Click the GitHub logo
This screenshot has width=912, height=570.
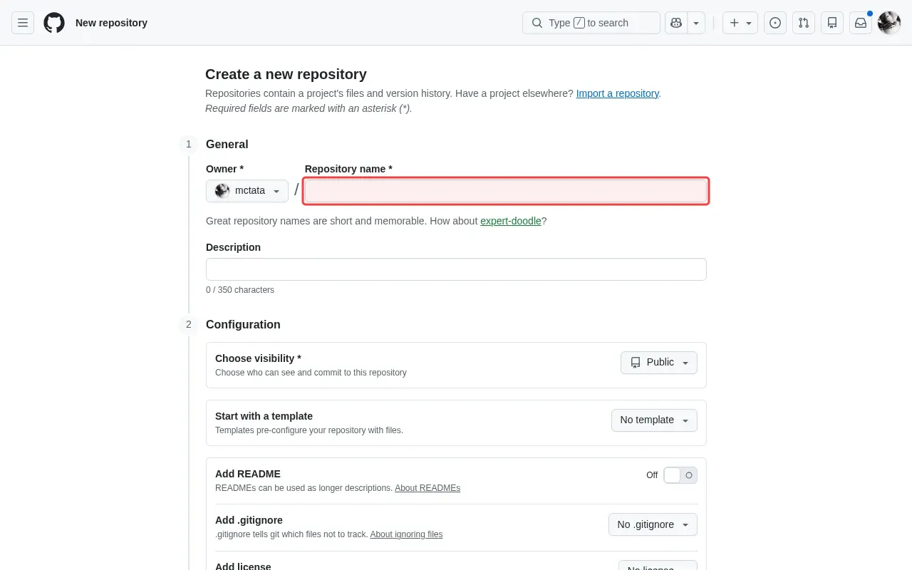(x=54, y=22)
